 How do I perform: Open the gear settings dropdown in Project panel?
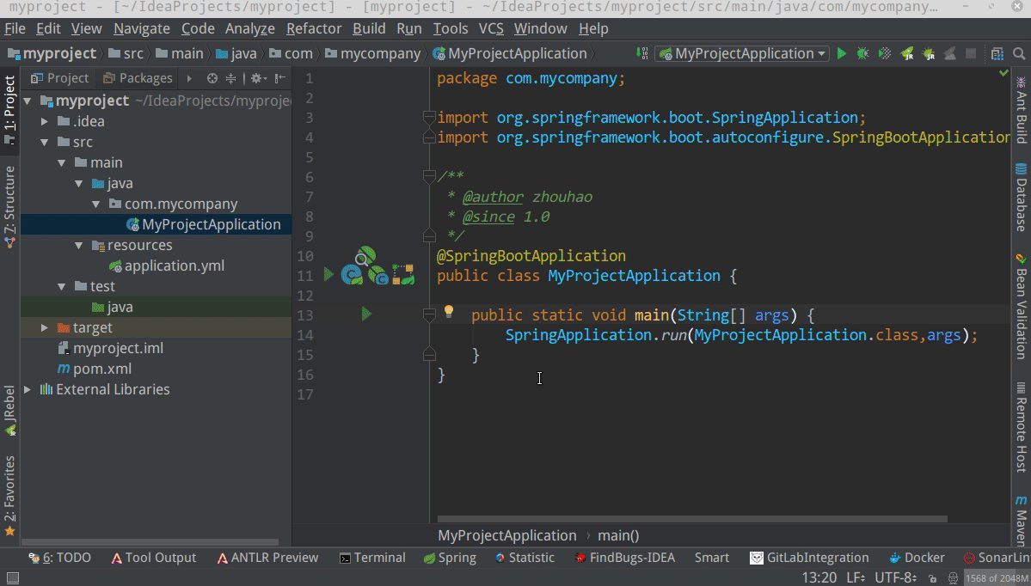(258, 78)
